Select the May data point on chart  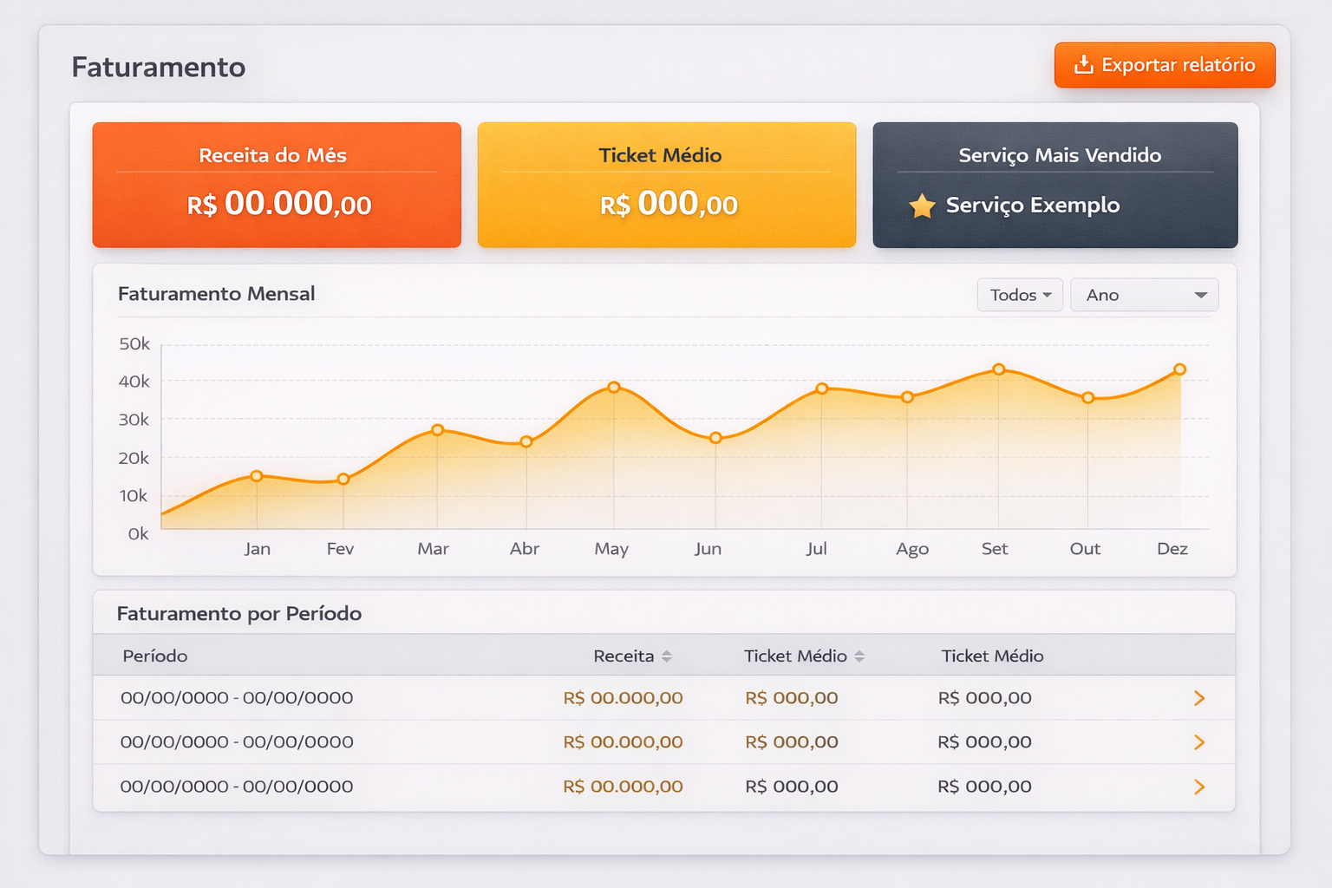click(x=614, y=387)
